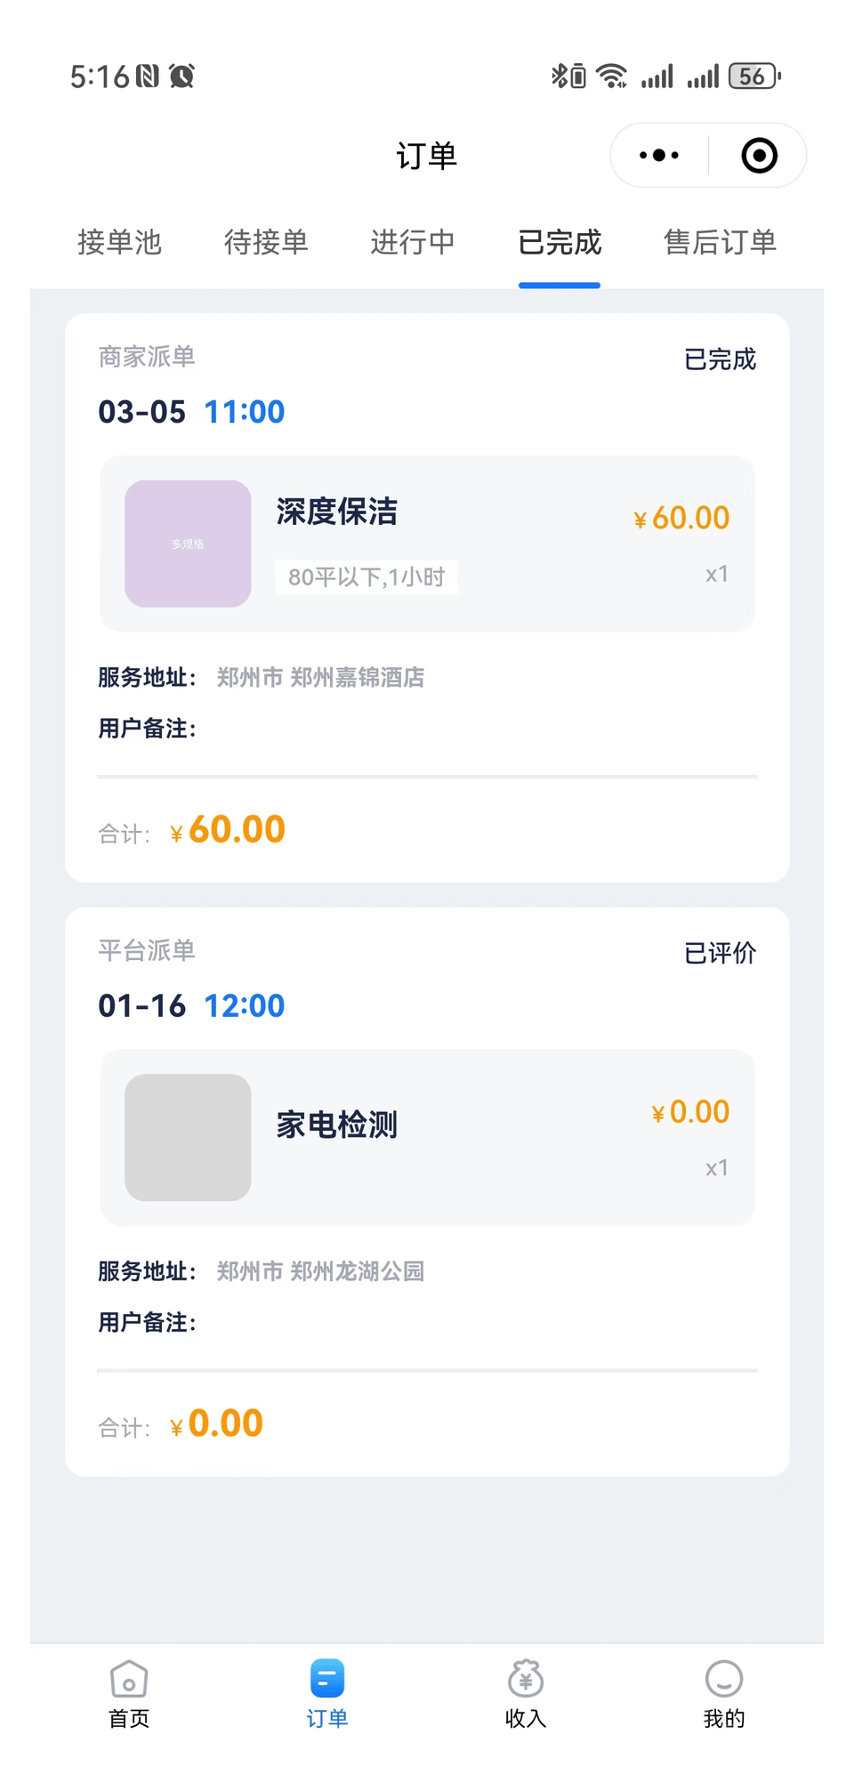Switch to the 接单池 tab
This screenshot has height=1774, width=854.
click(x=119, y=242)
